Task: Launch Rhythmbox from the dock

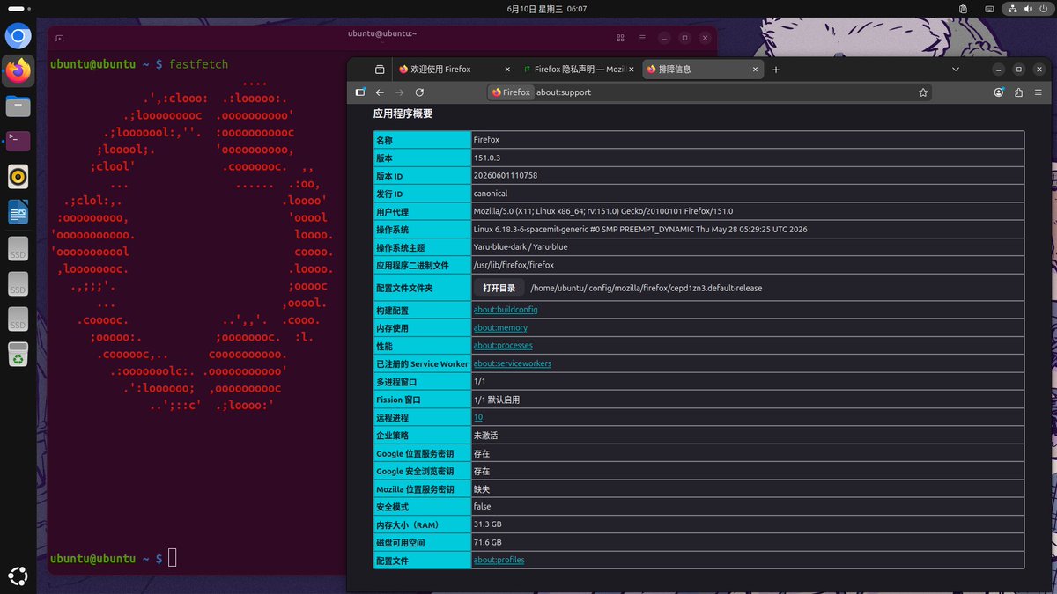Action: click(x=18, y=177)
